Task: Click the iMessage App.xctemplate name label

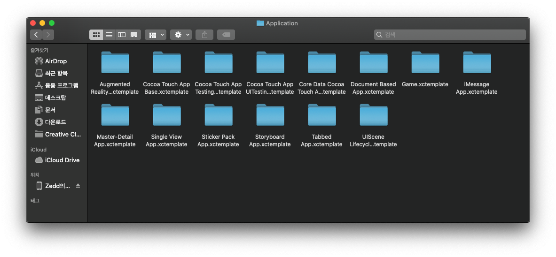Action: 477,88
